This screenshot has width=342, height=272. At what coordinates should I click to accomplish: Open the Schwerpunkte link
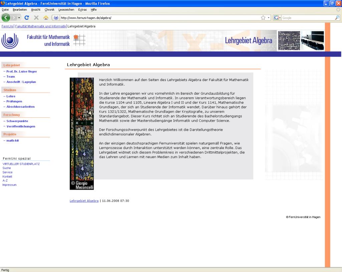(17, 121)
